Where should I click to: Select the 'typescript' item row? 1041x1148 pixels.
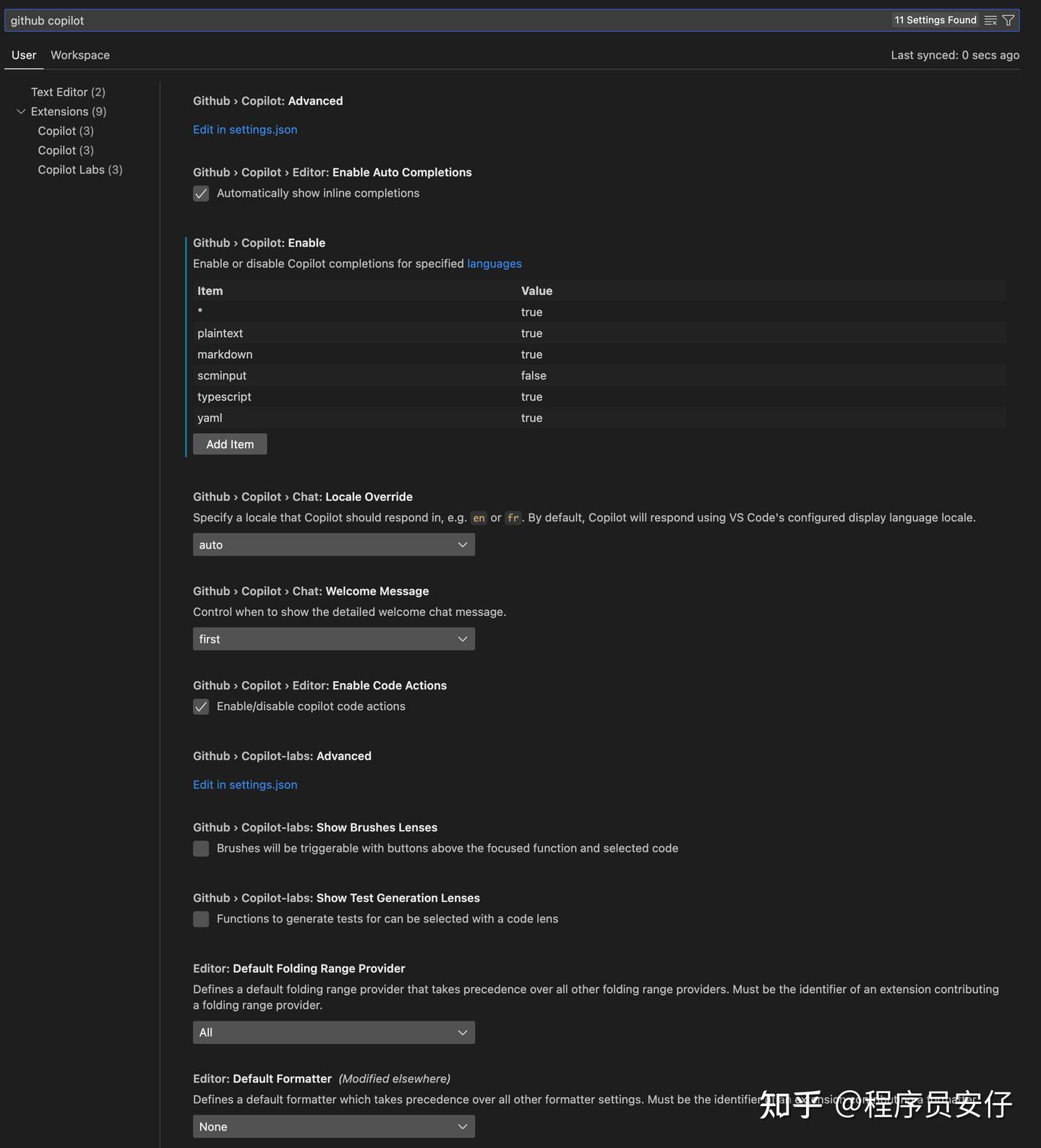point(599,397)
